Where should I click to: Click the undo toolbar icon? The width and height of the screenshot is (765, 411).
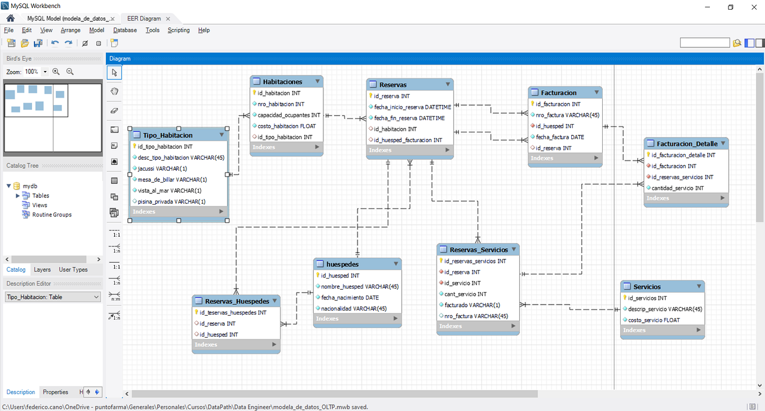point(55,43)
